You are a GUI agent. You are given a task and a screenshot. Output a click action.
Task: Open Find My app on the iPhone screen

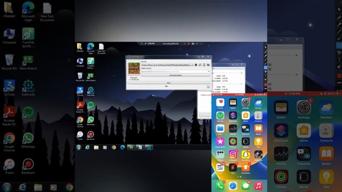(x=220, y=115)
